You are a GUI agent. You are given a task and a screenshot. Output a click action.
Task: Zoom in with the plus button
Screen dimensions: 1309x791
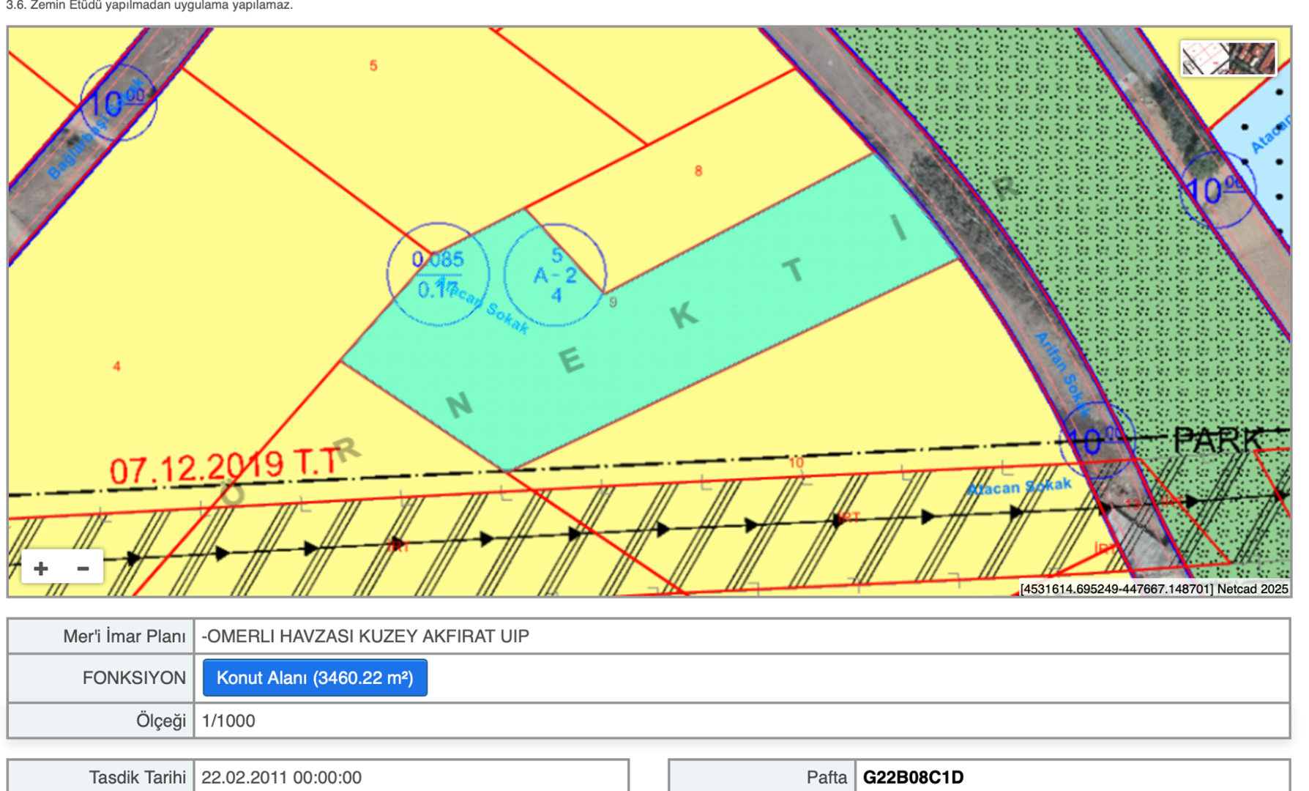click(41, 568)
